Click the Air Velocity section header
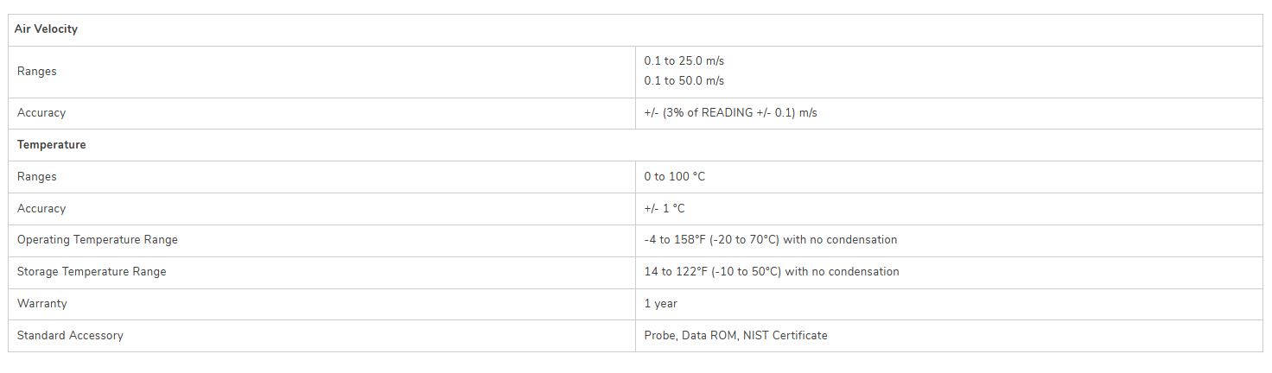Image resolution: width=1272 pixels, height=373 pixels. 46,29
